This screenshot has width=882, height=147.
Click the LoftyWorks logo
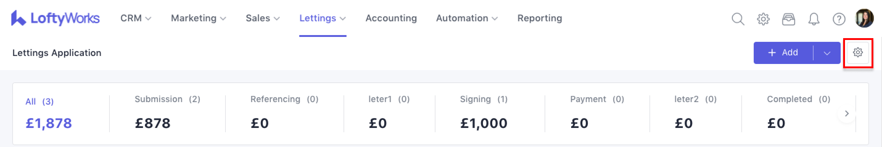(x=55, y=18)
